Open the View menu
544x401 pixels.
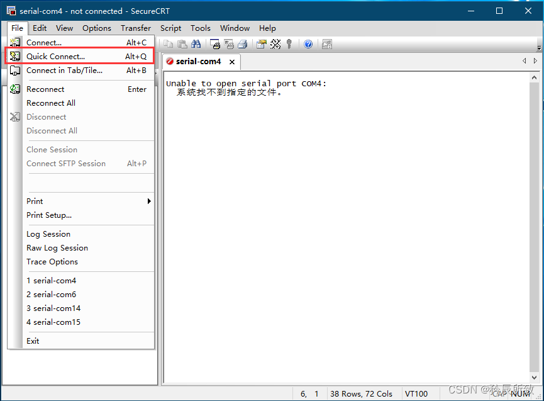click(x=65, y=28)
